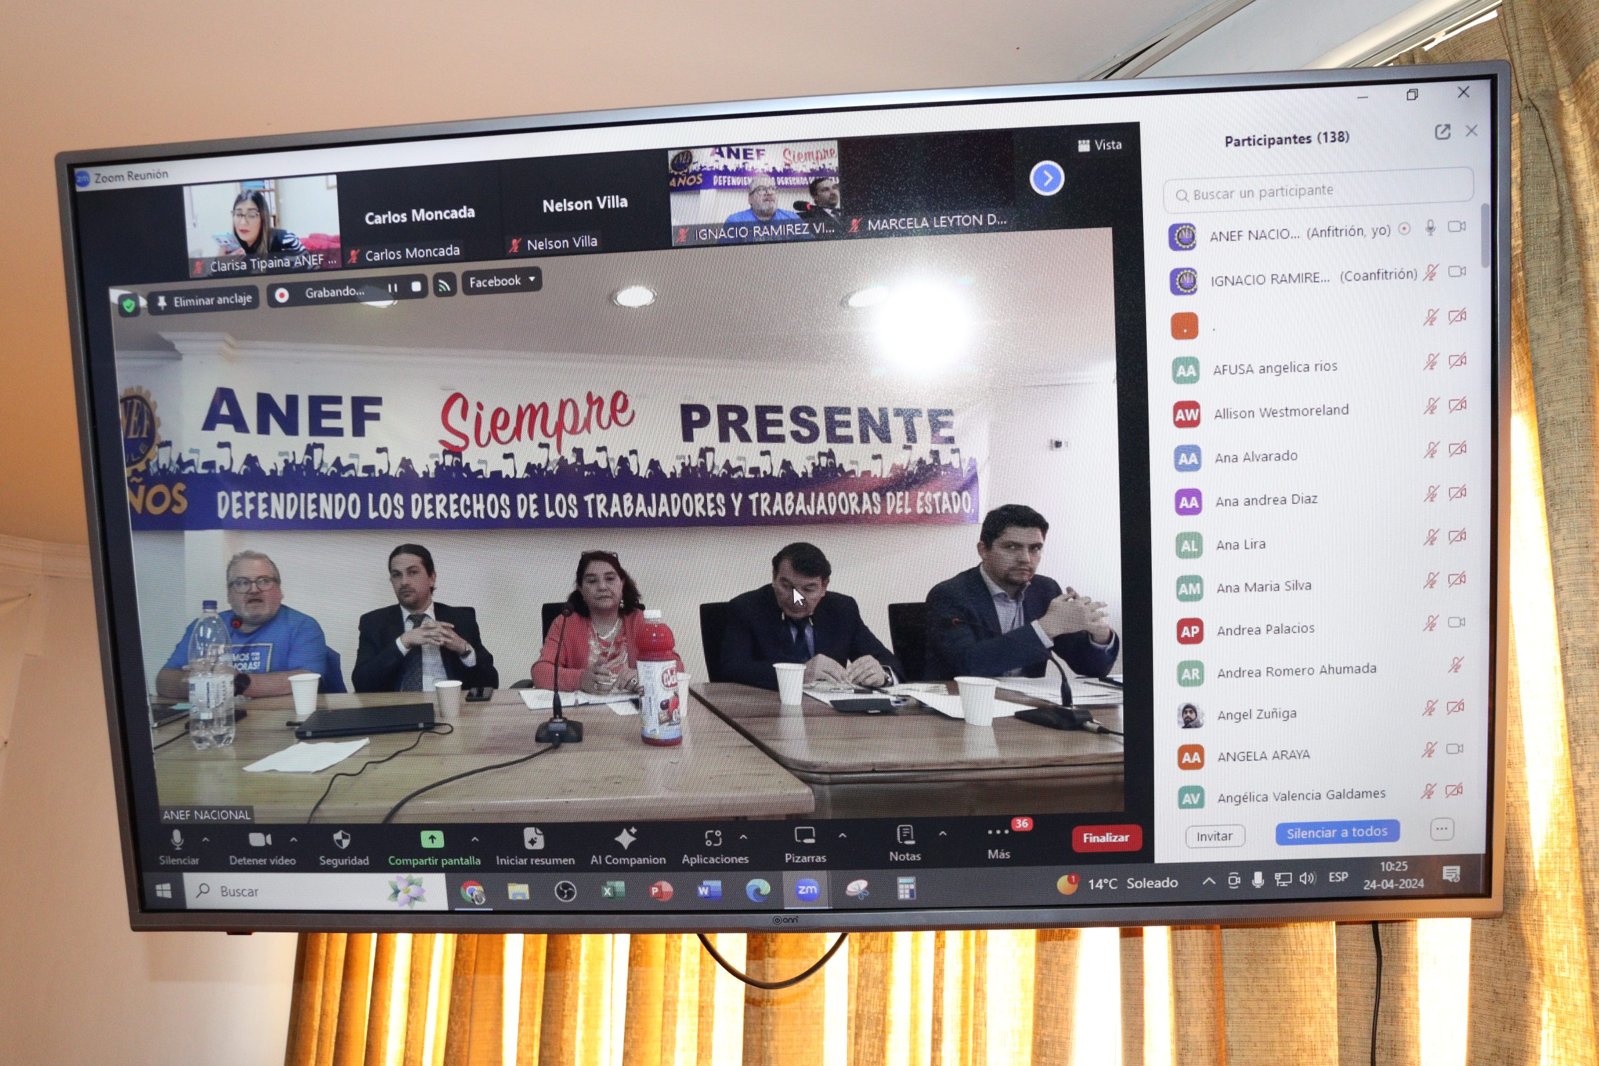Viewport: 1599px width, 1066px height.
Task: Click the live stream broadcast icon
Action: (444, 285)
